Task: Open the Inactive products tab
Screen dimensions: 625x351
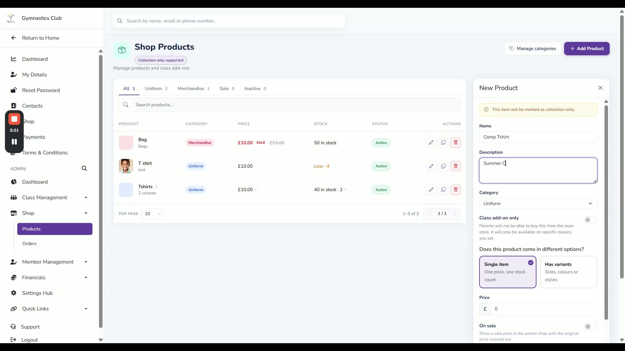Action: click(x=255, y=88)
